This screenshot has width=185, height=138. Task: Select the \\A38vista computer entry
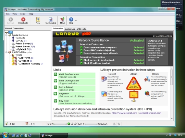pyautogui.click(x=20, y=38)
